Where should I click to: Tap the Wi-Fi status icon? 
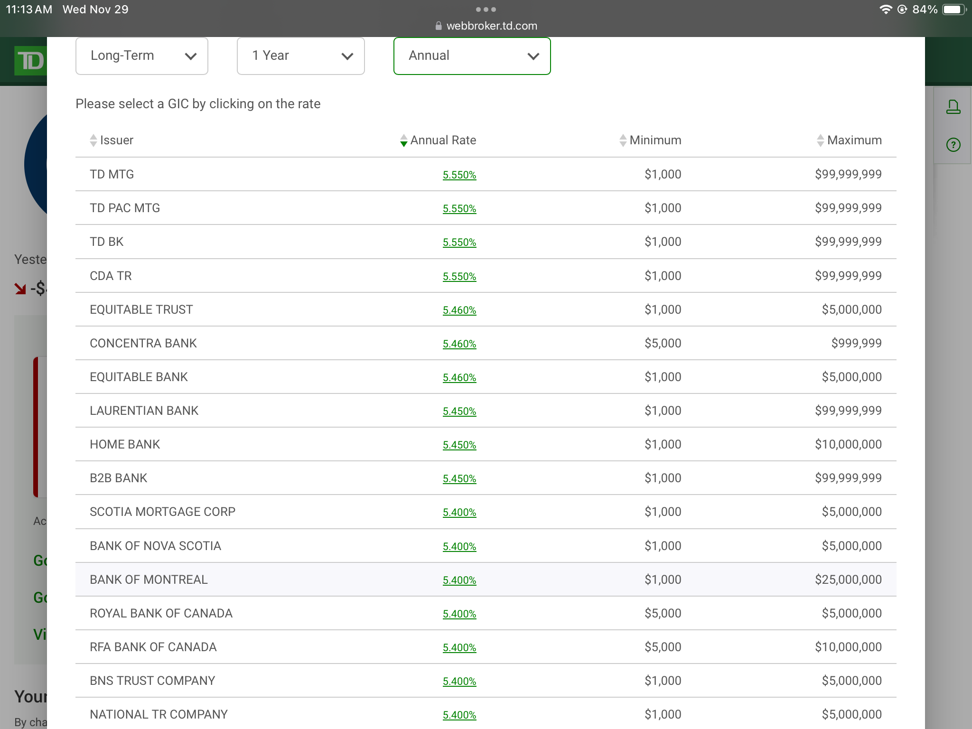click(x=886, y=9)
